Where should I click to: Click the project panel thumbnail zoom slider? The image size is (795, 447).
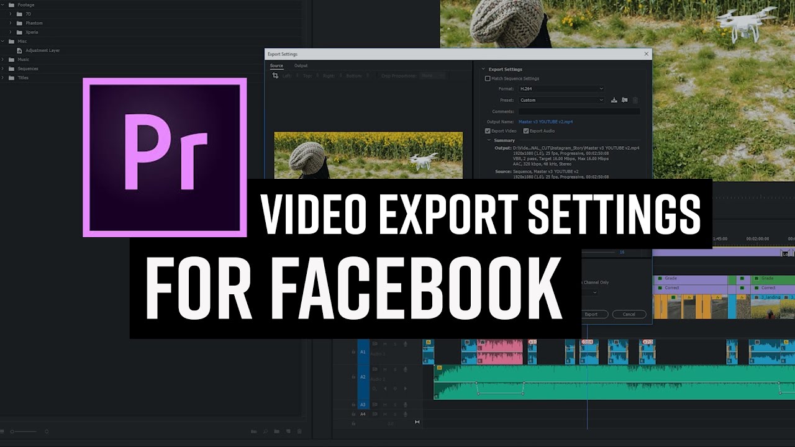pos(24,431)
